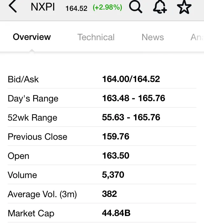The width and height of the screenshot is (204, 223).
Task: Switch to the Technical tab
Action: click(96, 37)
